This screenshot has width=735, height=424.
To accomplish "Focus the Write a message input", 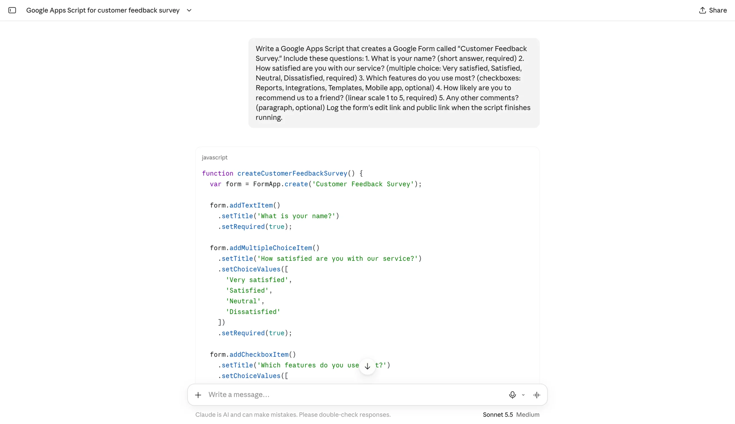I will (355, 395).
